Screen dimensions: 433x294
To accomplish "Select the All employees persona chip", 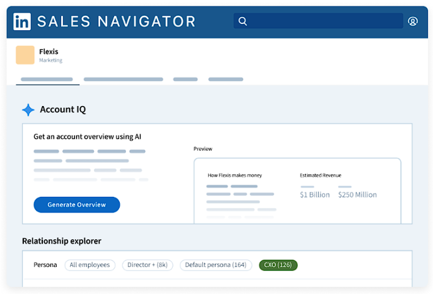I will coord(89,265).
